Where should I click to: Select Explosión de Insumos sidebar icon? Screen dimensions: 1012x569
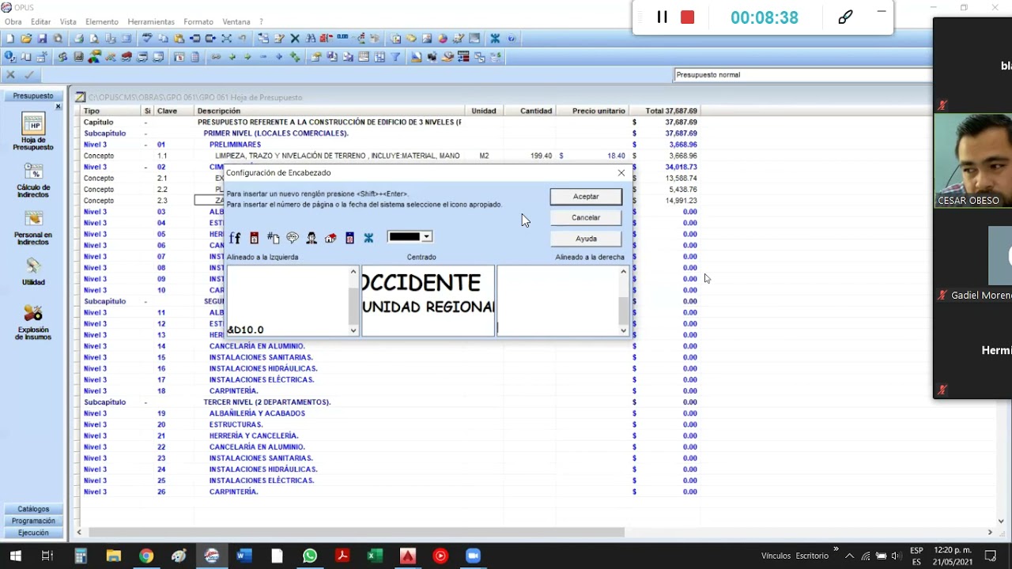33,322
